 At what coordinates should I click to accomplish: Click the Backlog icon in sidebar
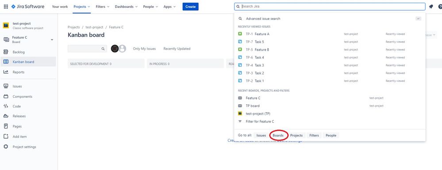pos(6,52)
